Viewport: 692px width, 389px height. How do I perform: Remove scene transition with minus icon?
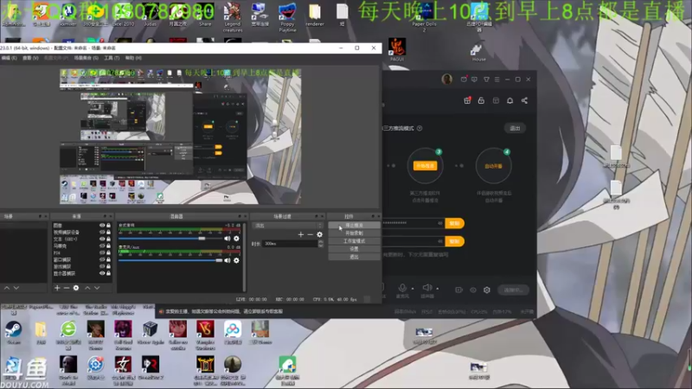point(311,234)
